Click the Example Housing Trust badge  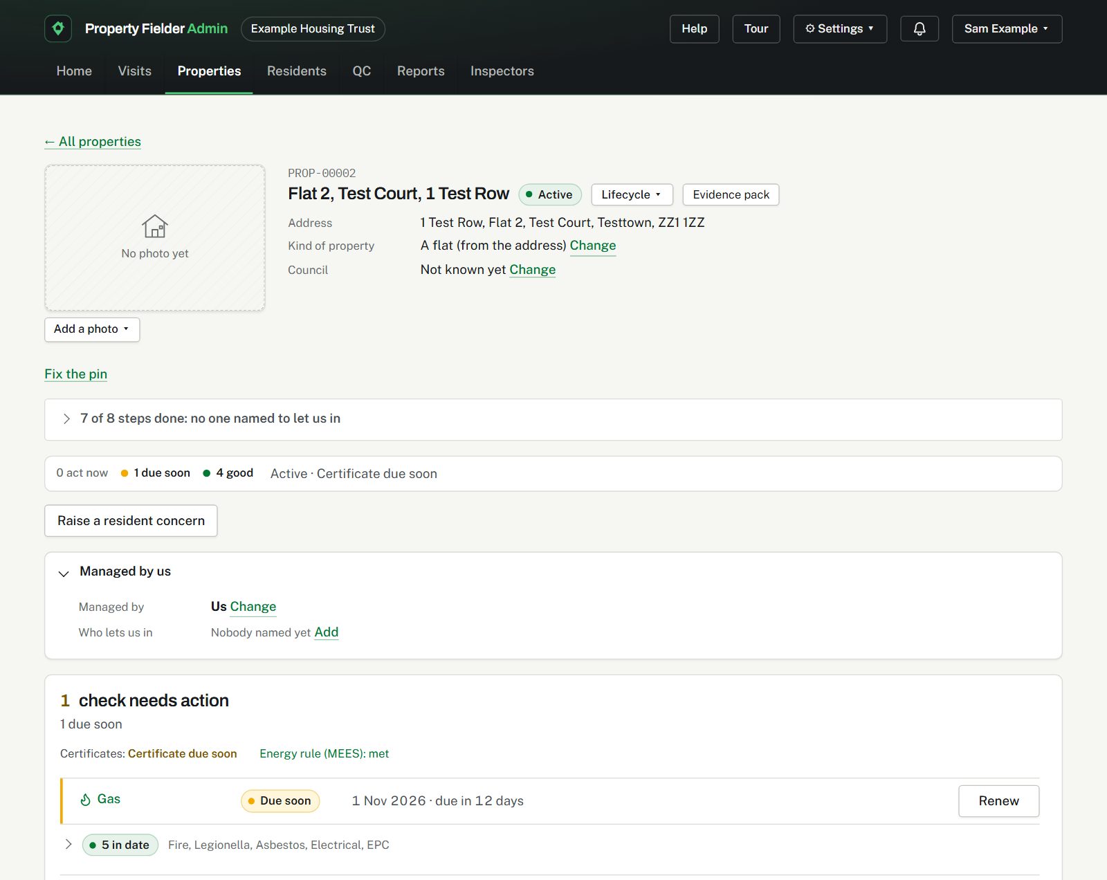click(313, 28)
